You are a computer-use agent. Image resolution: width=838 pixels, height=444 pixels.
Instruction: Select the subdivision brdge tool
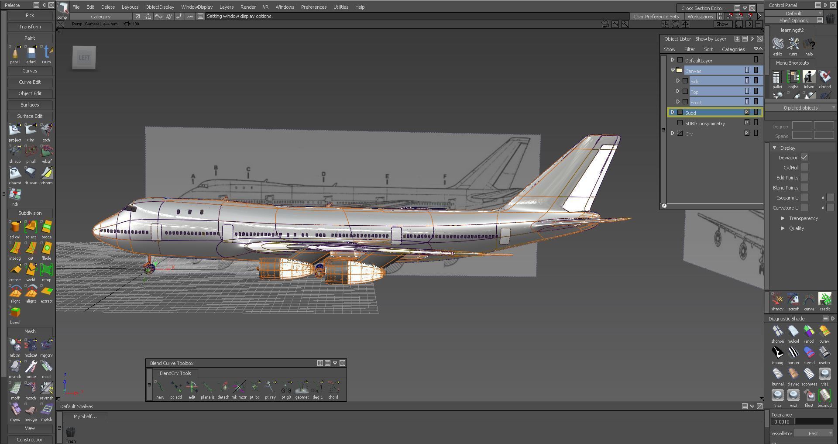point(46,227)
